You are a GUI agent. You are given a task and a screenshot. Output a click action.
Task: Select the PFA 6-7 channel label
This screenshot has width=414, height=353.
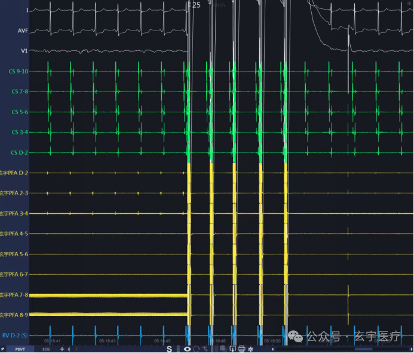click(14, 274)
